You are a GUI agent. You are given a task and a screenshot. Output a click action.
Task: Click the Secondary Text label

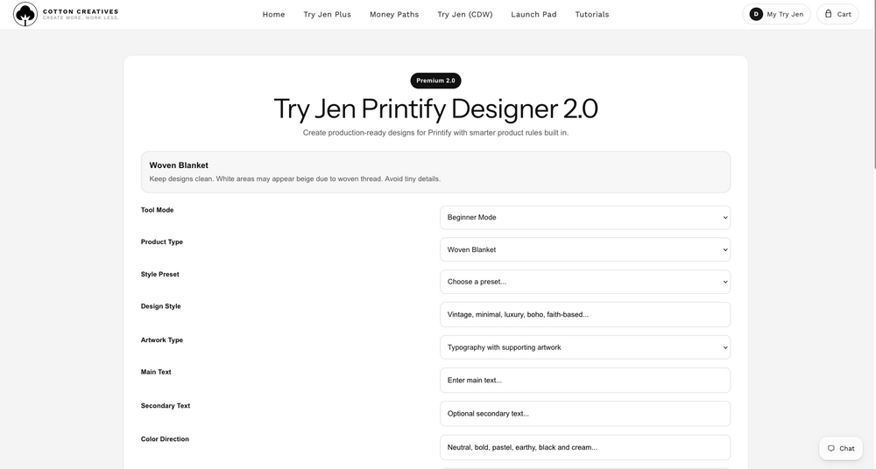tap(166, 406)
